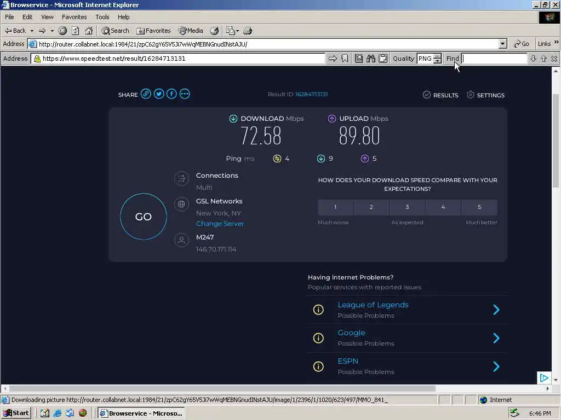Refresh the page in IE toolbar
The height and width of the screenshot is (420, 561).
[76, 31]
